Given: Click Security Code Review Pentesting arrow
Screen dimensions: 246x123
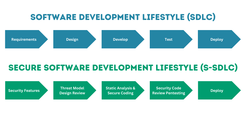Looking at the screenshot, I should point(168,90).
